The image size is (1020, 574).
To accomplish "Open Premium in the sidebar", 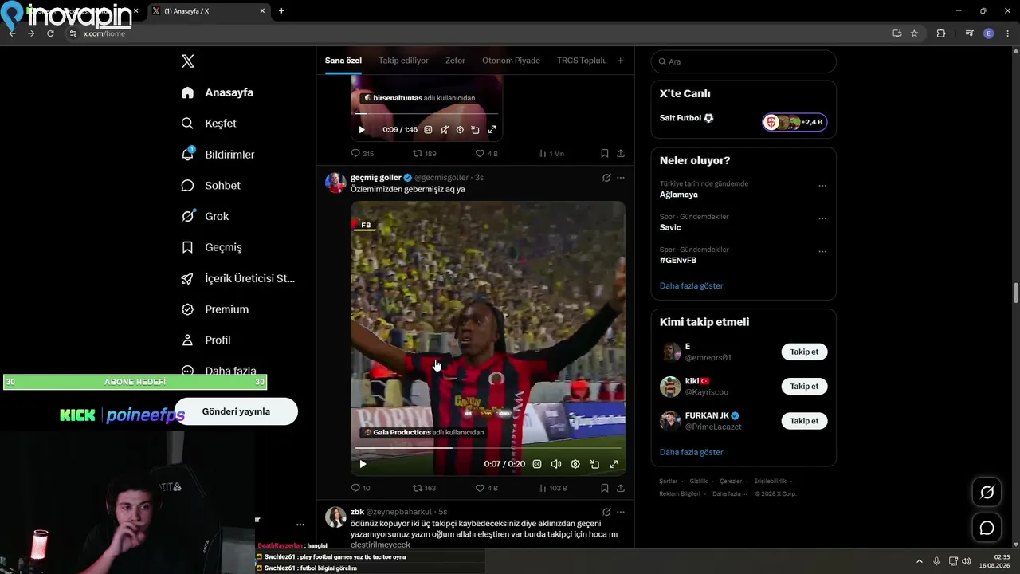I will (214, 309).
